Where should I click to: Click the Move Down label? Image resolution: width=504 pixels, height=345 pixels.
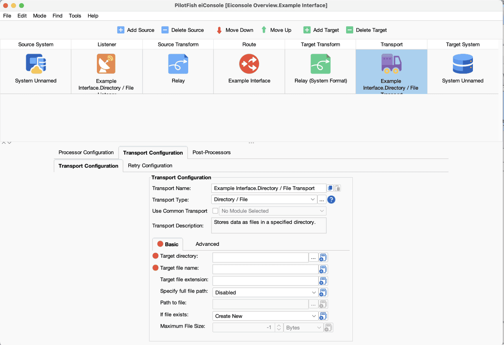tap(239, 30)
